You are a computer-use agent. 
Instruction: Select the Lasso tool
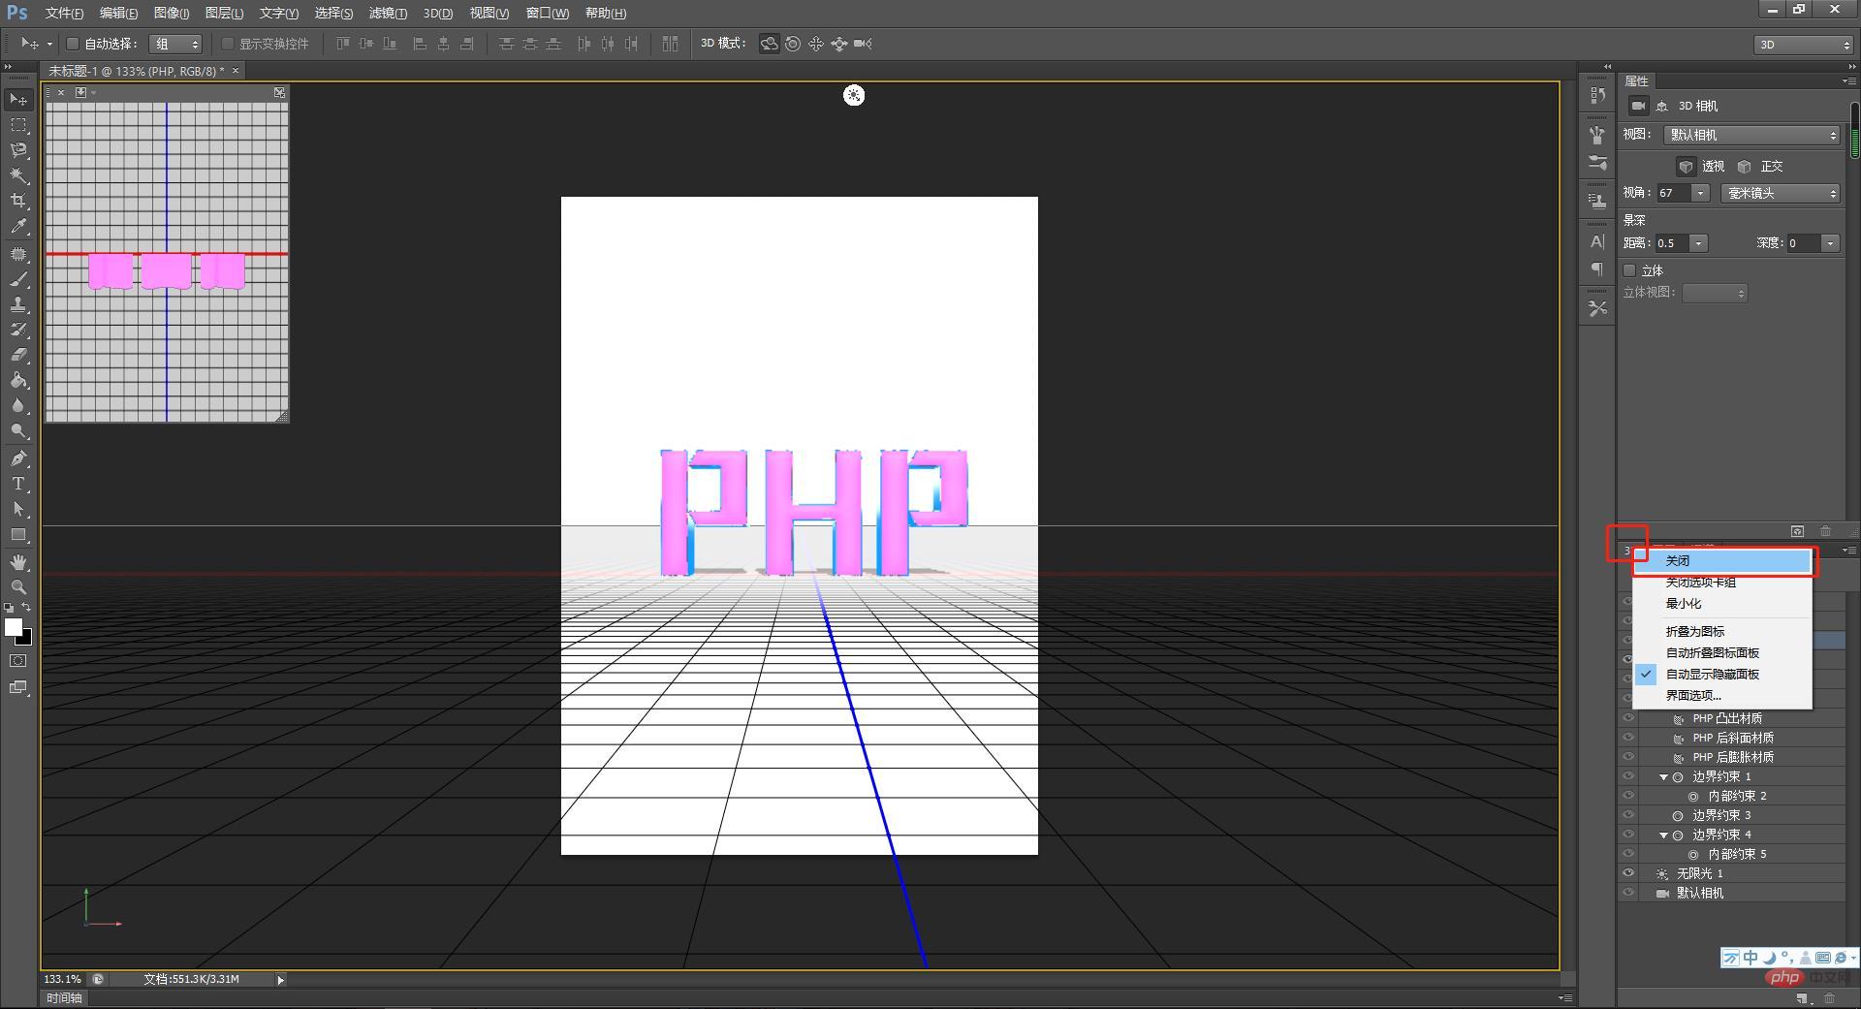point(18,150)
